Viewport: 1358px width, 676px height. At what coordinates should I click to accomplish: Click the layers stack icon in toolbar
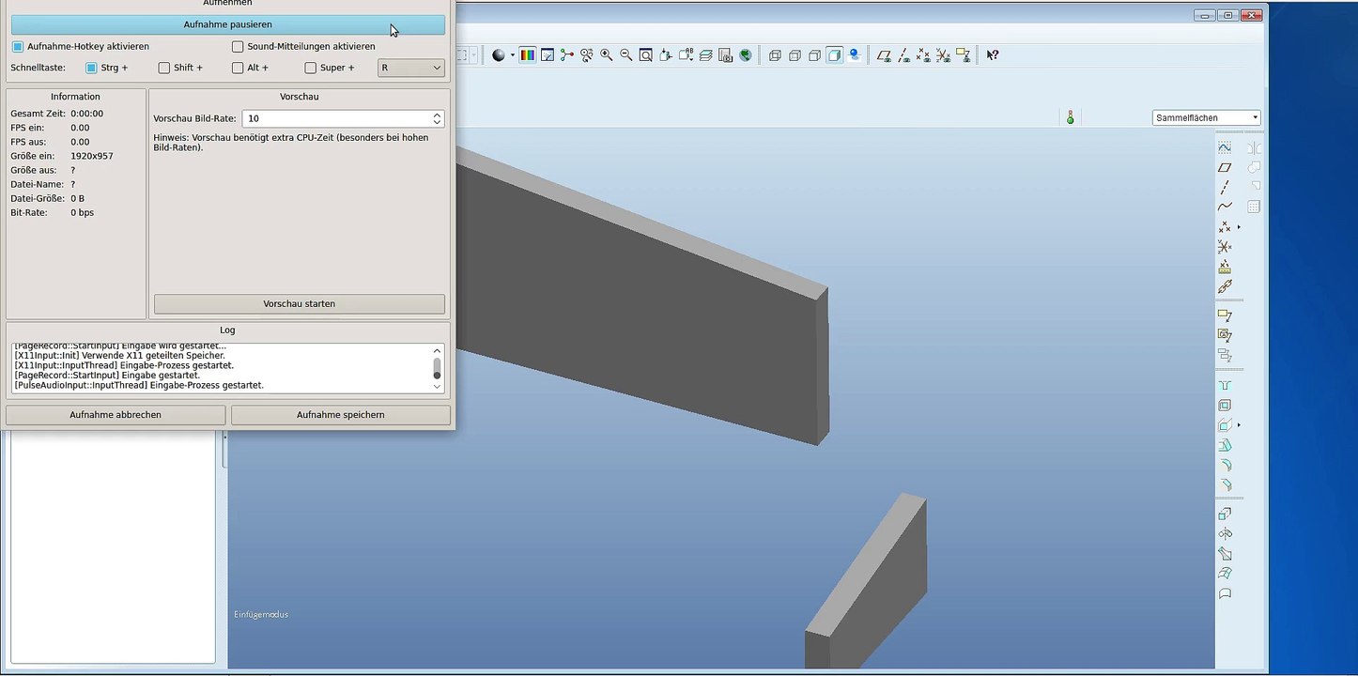[x=705, y=55]
